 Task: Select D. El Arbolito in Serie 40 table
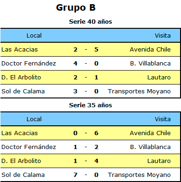pos(21,78)
